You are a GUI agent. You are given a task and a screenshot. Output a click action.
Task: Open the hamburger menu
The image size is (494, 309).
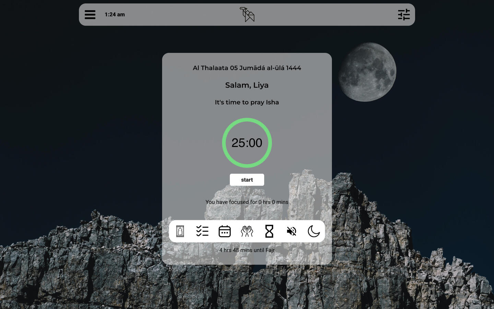point(90,14)
